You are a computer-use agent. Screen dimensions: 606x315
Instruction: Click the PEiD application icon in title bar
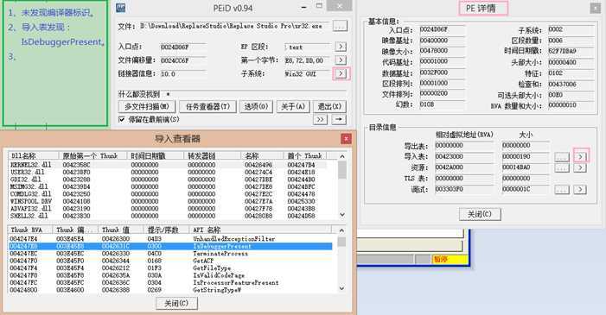[x=121, y=8]
